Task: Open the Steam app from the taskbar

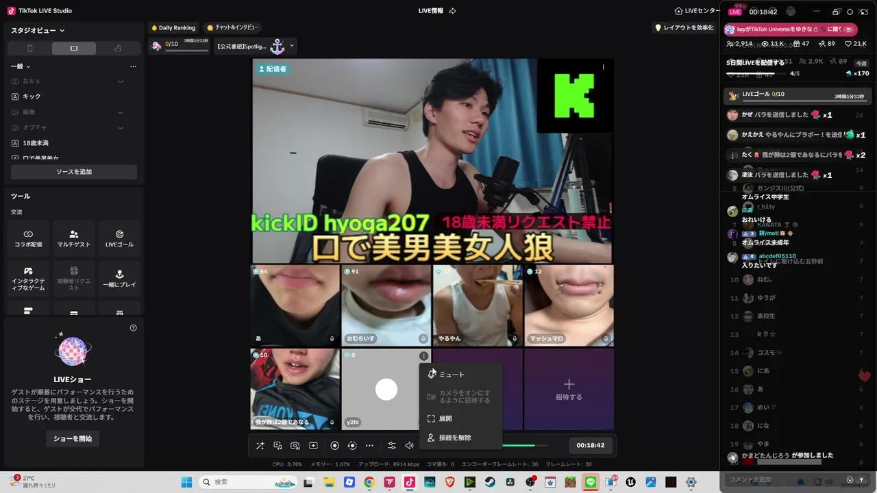Action: coord(490,482)
